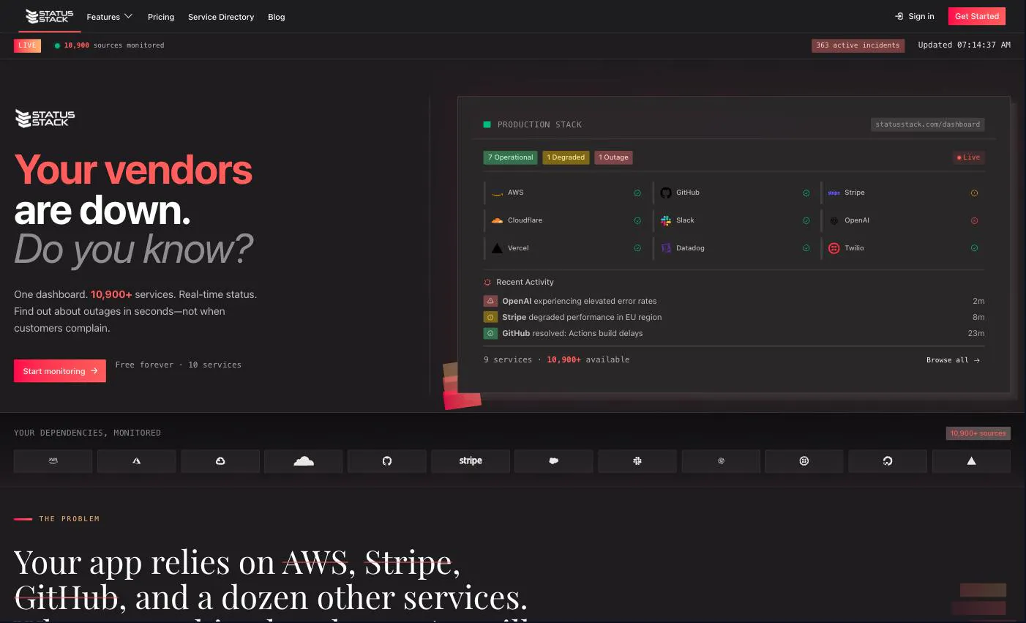Click the green check status icon for Twilio

coord(974,248)
